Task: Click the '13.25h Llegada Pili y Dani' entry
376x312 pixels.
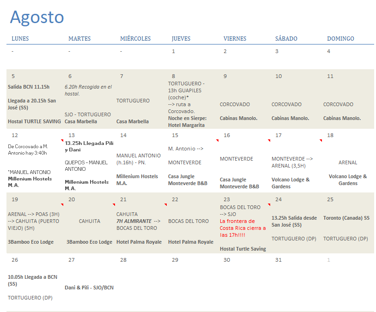Action: (89, 146)
